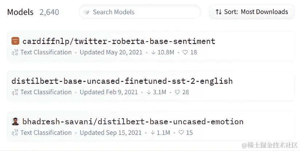Image resolution: width=300 pixels, height=151 pixels.
Task: Open bhadresh-savani/distilbert-base-uncased-emotion model
Action: click(133, 122)
